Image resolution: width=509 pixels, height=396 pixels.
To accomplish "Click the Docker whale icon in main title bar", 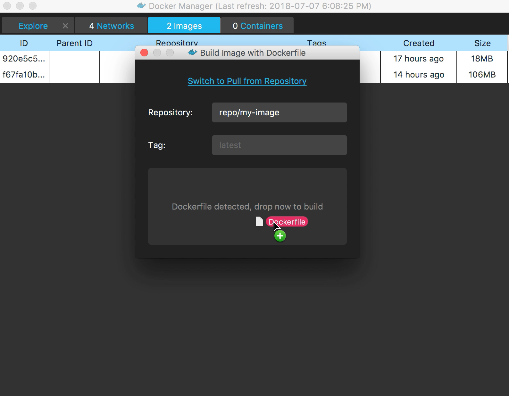I will click(141, 6).
